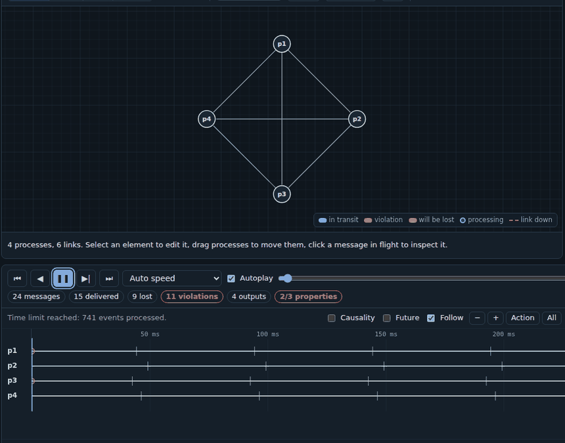The width and height of the screenshot is (565, 443).
Task: Click first event tick on p1 timeline
Action: (136, 351)
